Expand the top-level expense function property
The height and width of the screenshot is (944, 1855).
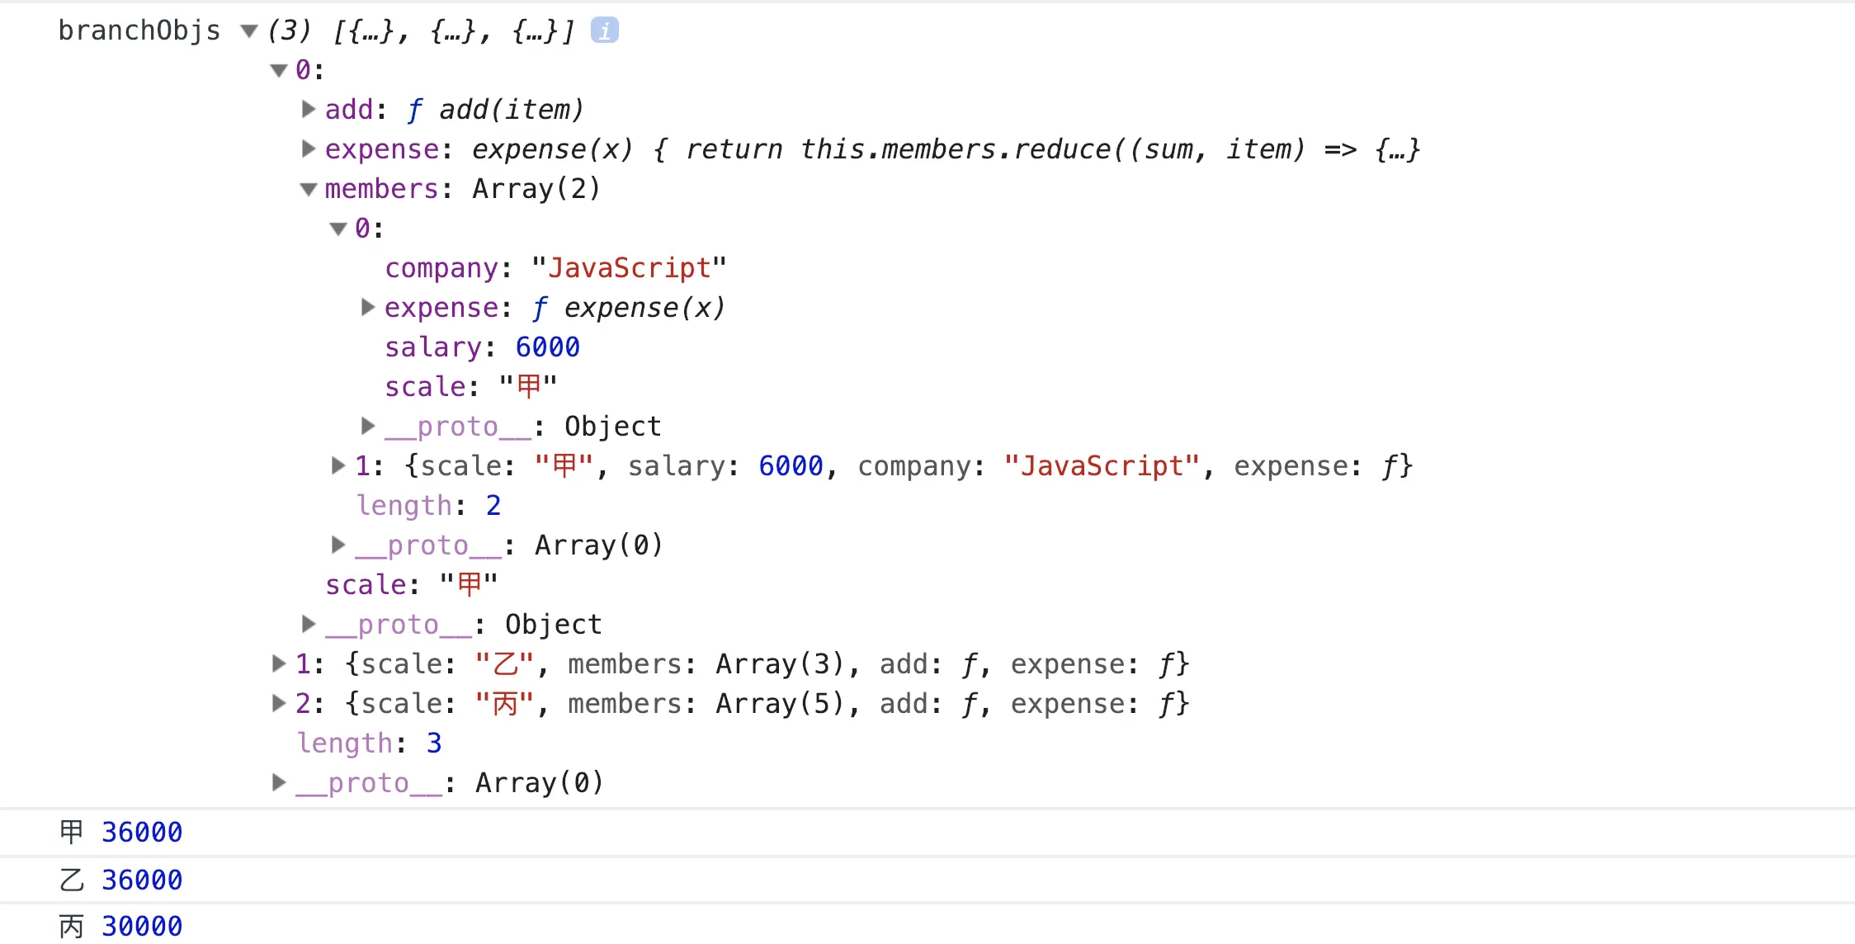click(309, 149)
